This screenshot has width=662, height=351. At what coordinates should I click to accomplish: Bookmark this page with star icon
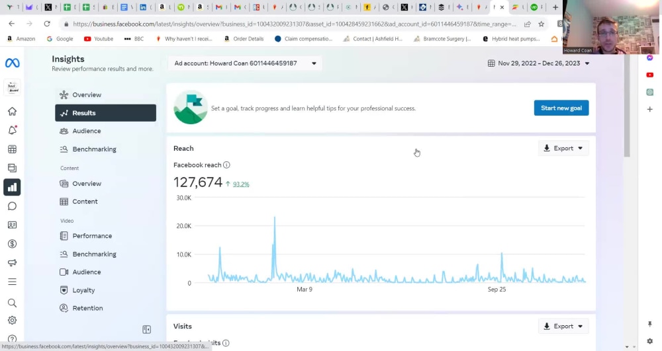542,24
